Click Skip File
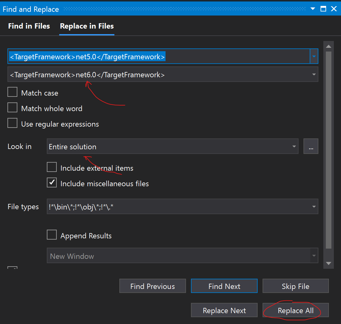Screen dimensions: 341x324 [295, 286]
